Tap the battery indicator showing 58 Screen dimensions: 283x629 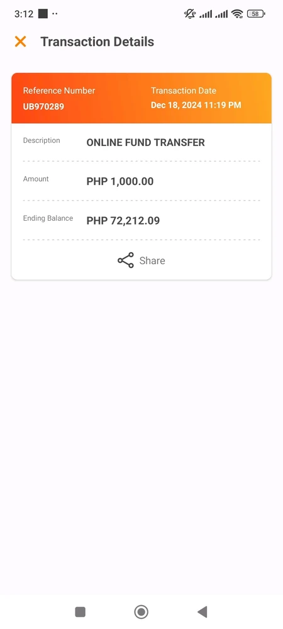coord(256,14)
